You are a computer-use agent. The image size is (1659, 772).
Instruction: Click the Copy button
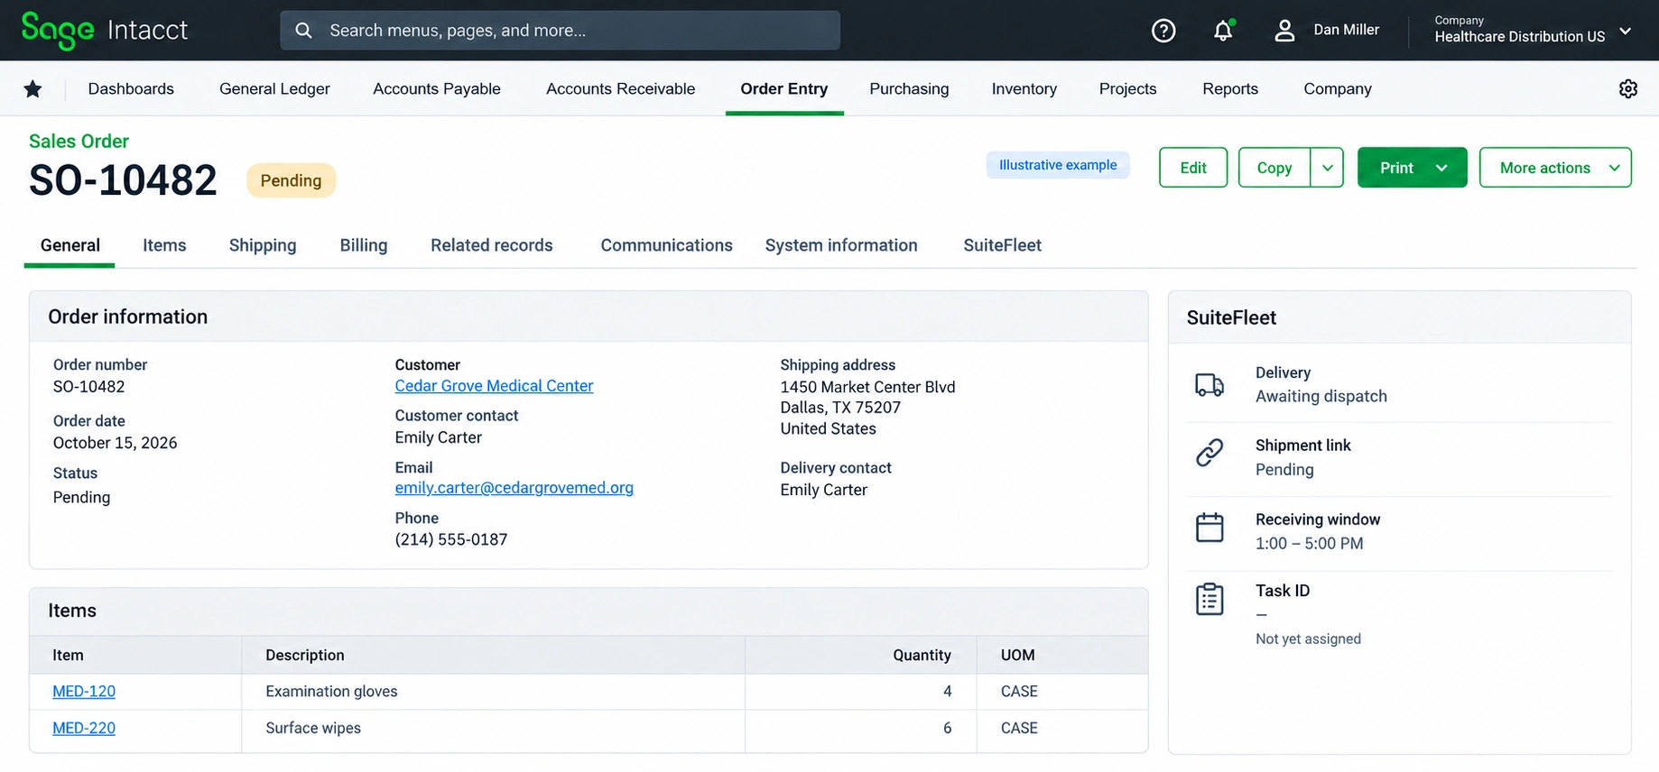pos(1274,168)
